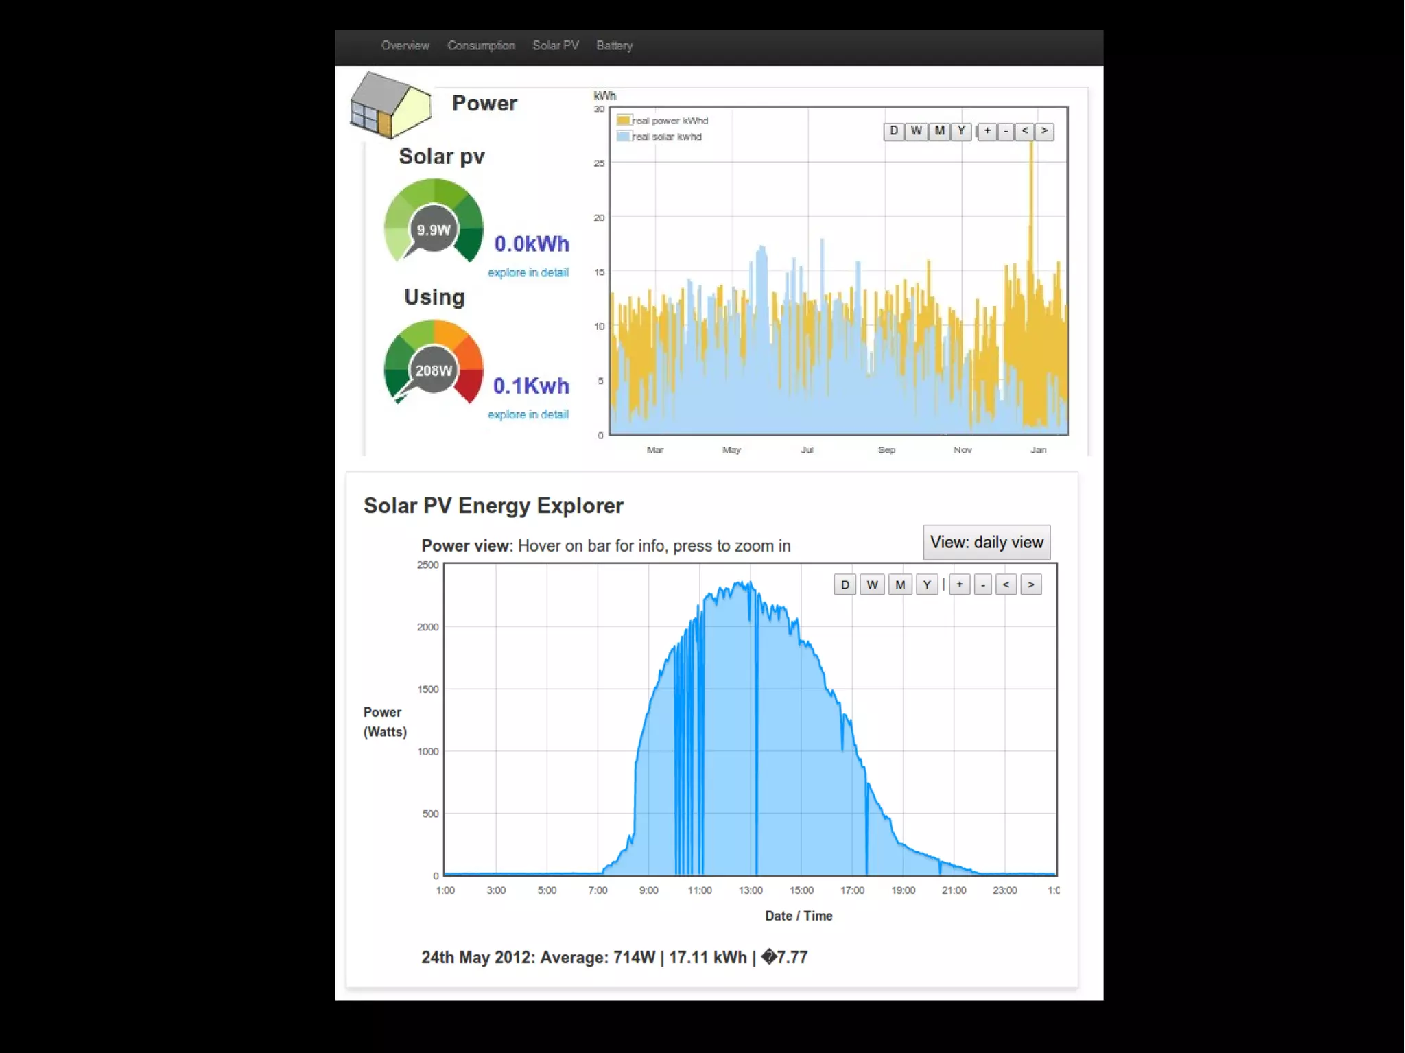Click the house icon next to Power
The width and height of the screenshot is (1405, 1053).
tap(391, 105)
